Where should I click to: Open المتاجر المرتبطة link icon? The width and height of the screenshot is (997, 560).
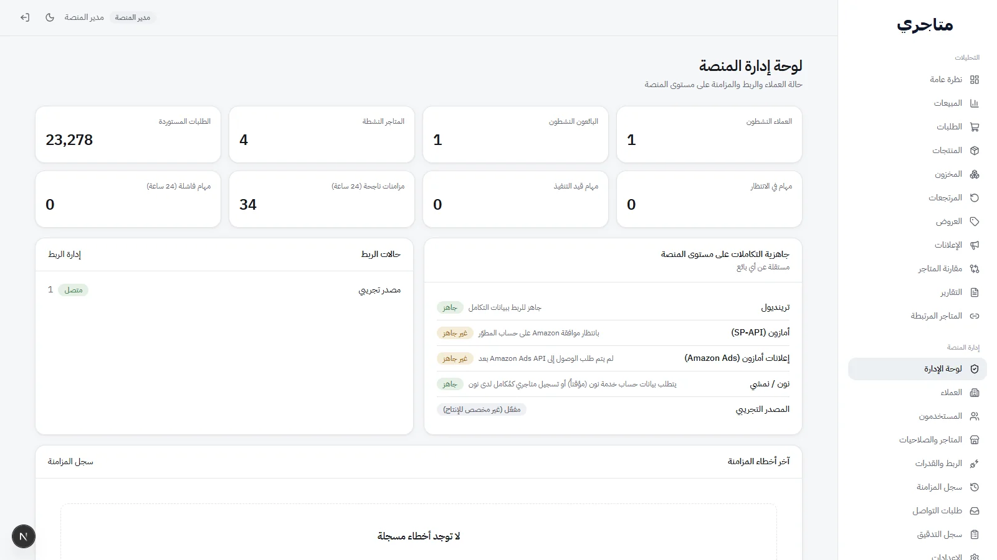[975, 316]
